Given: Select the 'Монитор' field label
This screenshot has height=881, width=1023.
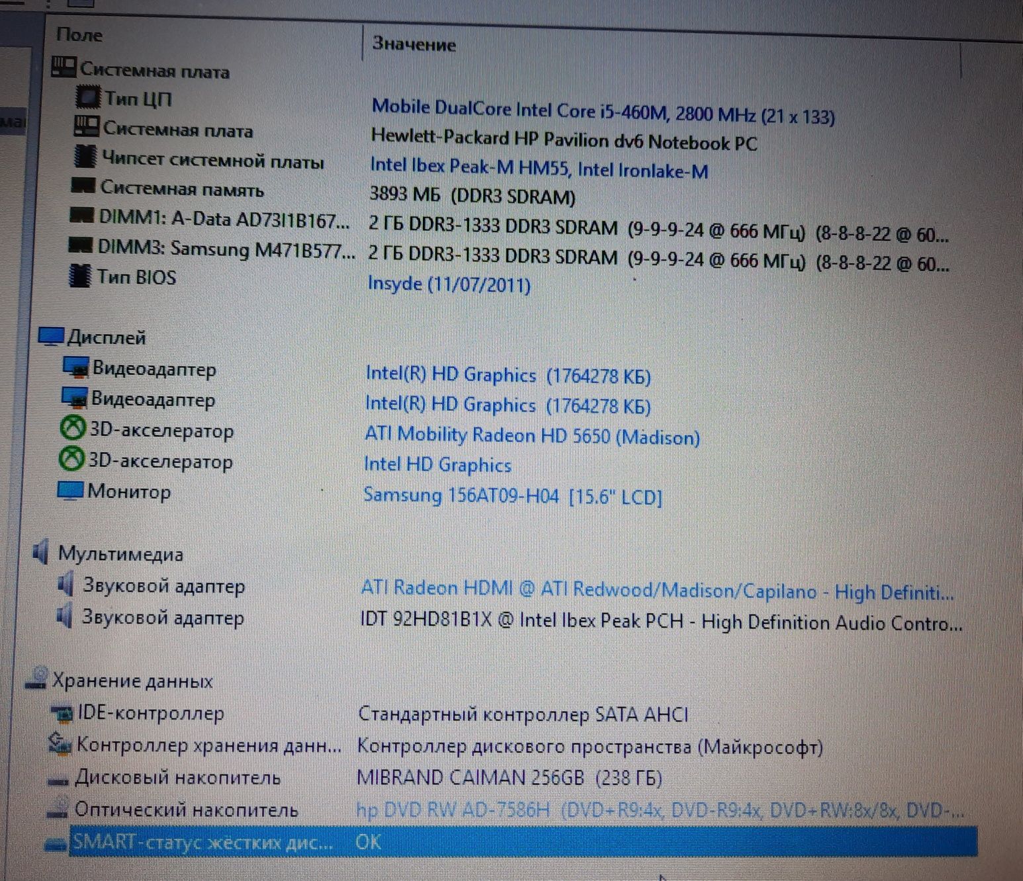Looking at the screenshot, I should coord(129,491).
